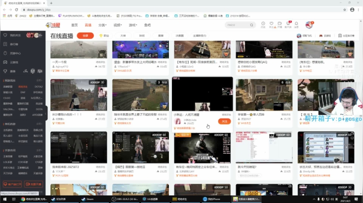363x203 pixels.
Task: Click the search magnifier icon
Action: coord(252,25)
